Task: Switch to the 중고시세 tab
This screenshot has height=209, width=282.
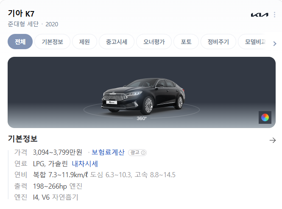Action: coord(117,42)
